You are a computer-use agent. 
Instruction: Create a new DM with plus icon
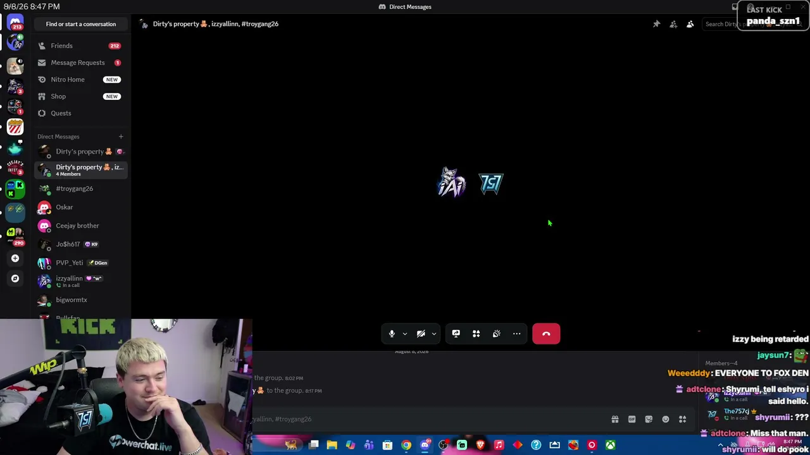point(121,136)
